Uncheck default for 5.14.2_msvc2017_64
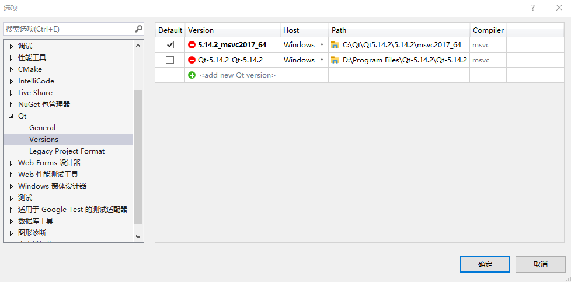The height and width of the screenshot is (282, 571). click(x=170, y=45)
